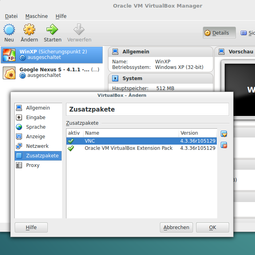
Task: Select the Google Nexus S virtual machine
Action: (52, 73)
